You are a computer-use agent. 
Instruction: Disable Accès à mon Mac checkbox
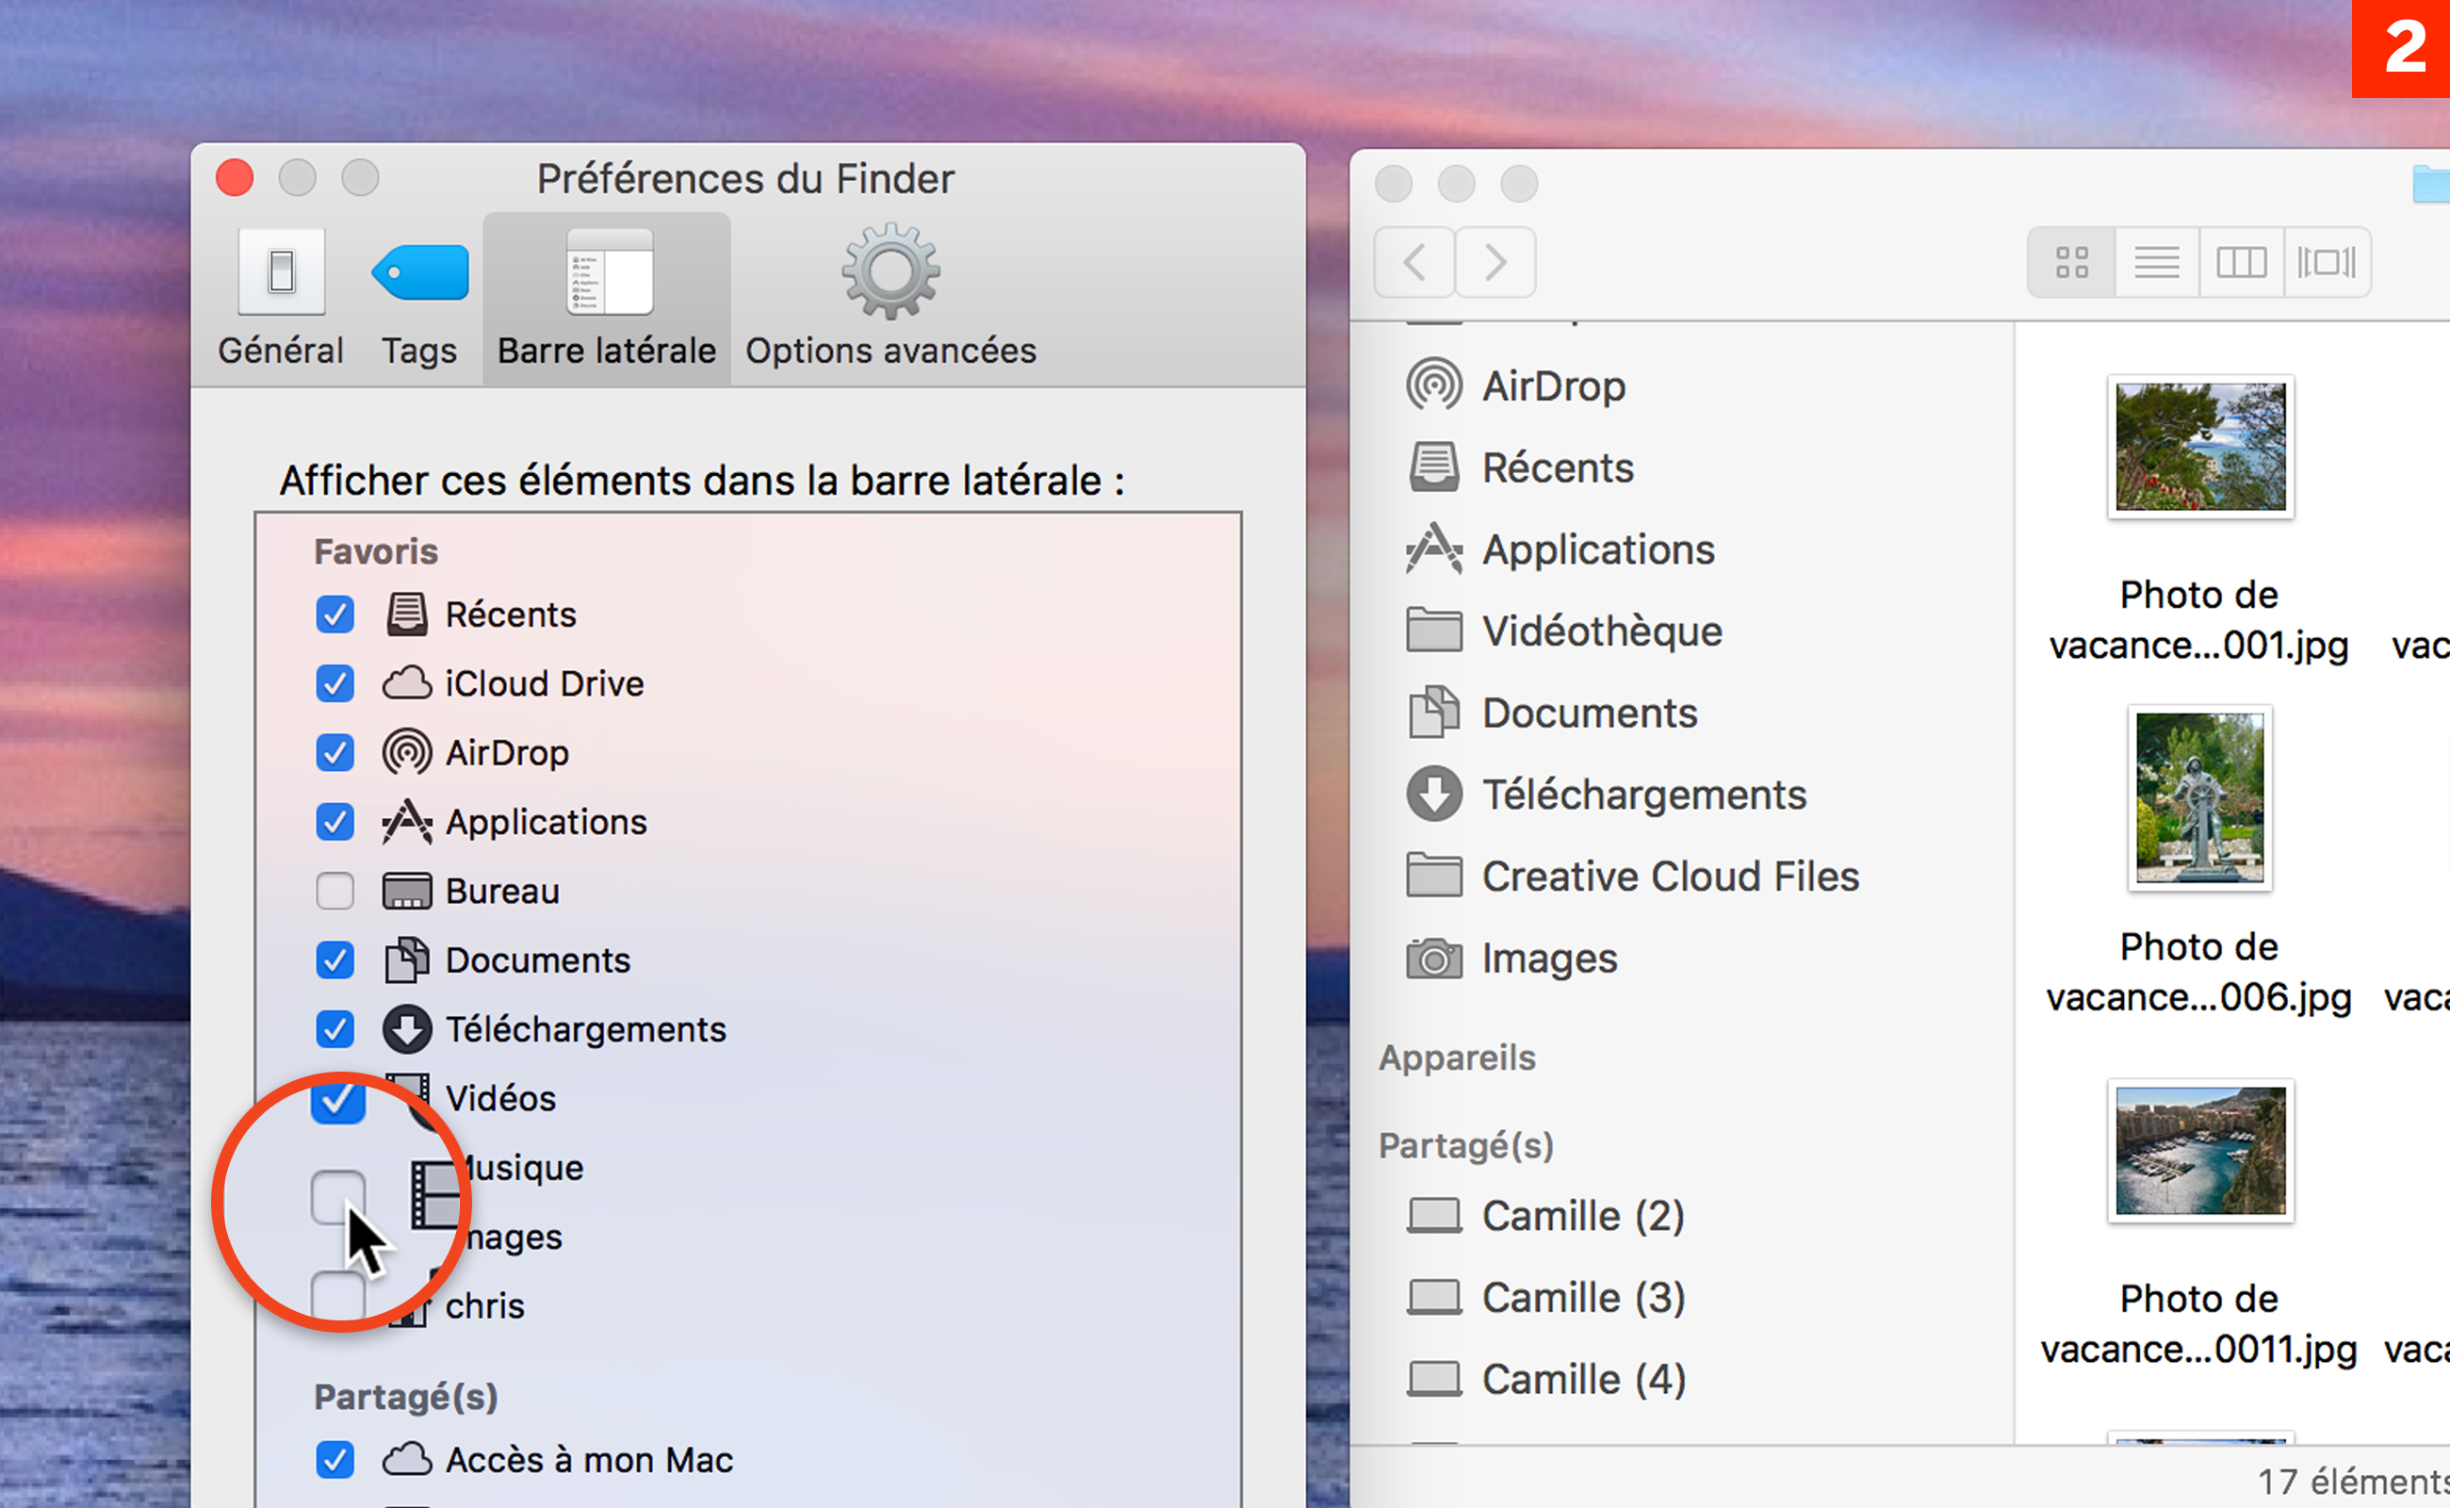[x=335, y=1460]
